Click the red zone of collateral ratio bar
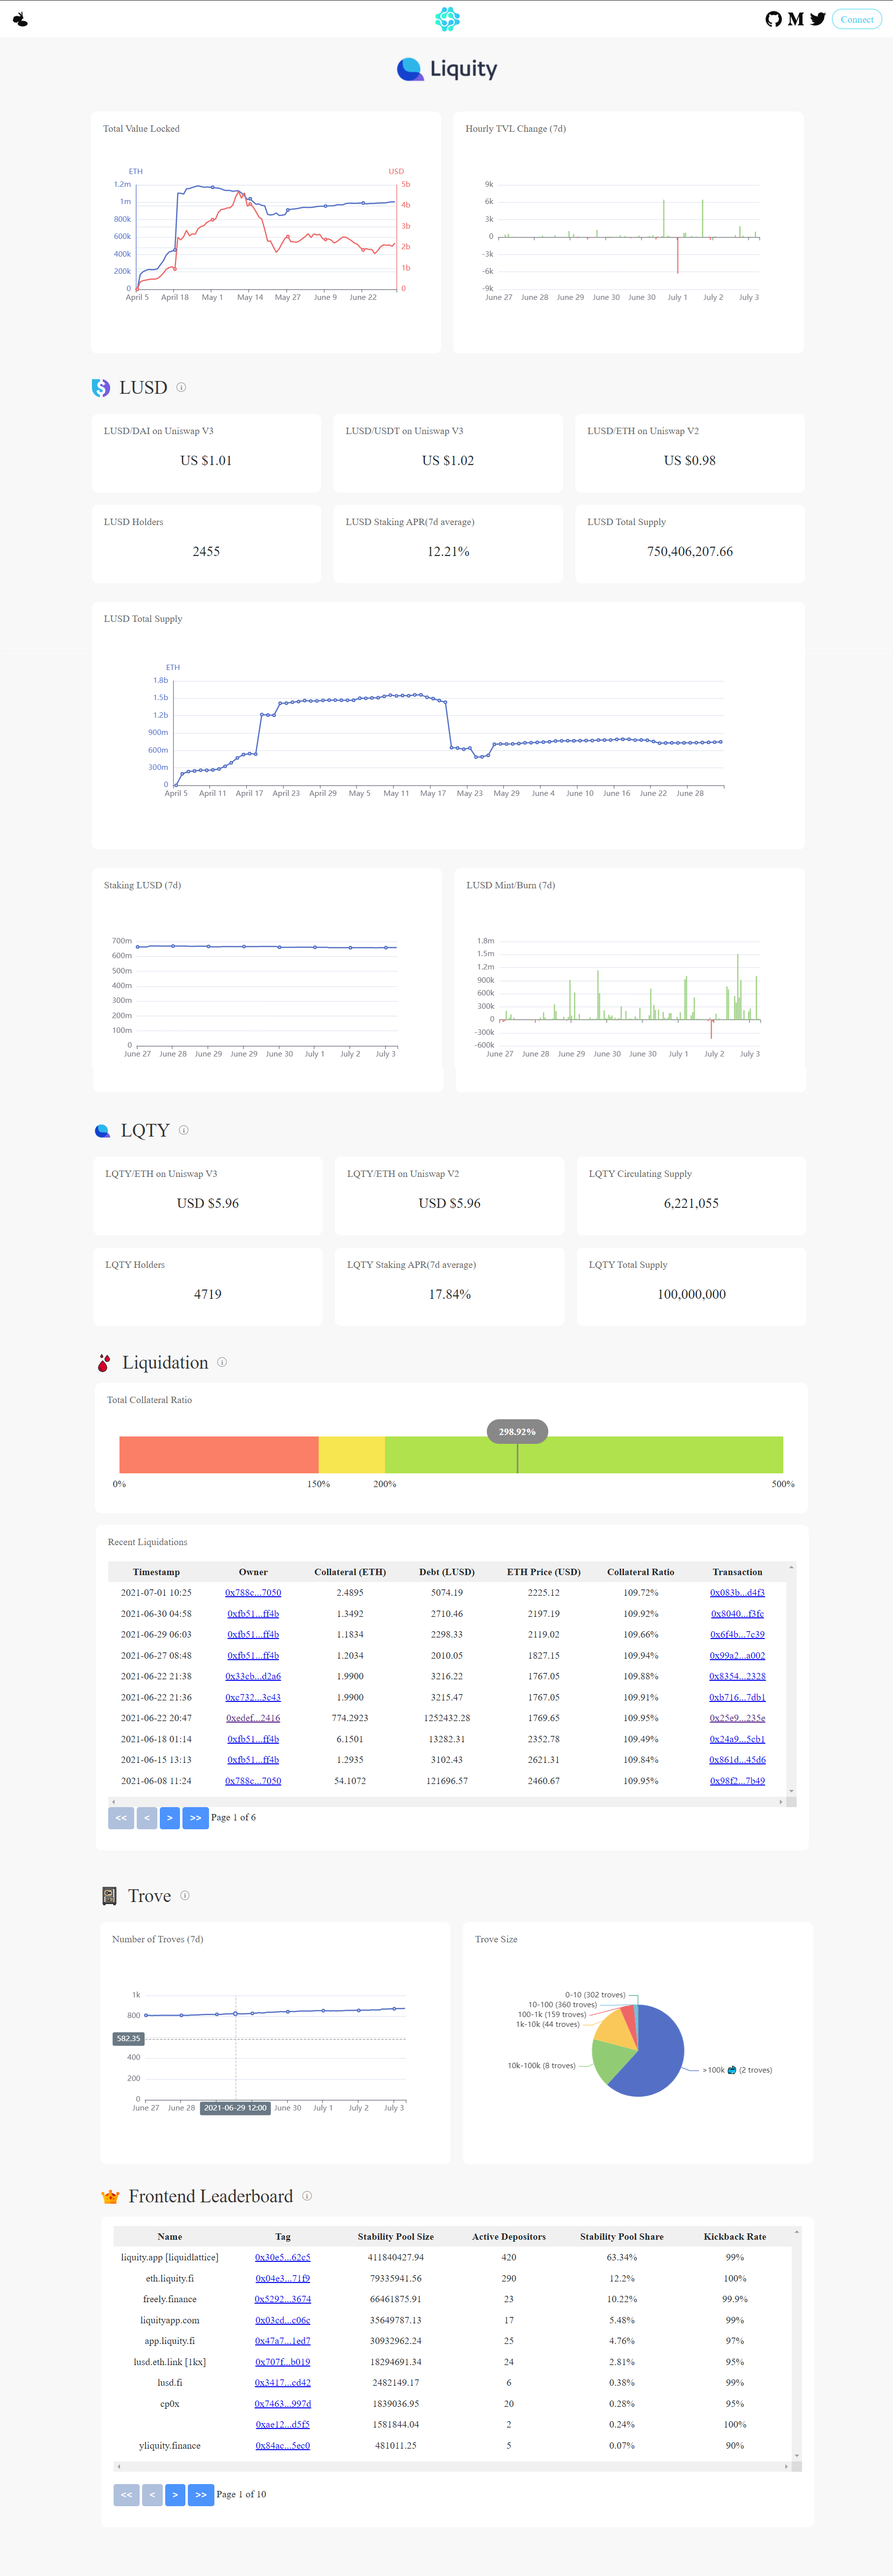Screen dimensions: 893x2576 pyautogui.click(x=218, y=1454)
